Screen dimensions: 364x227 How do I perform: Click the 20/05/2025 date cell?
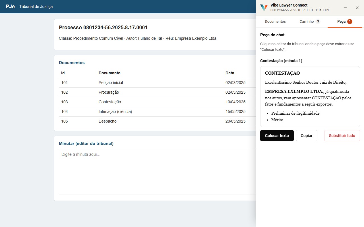coord(235,121)
